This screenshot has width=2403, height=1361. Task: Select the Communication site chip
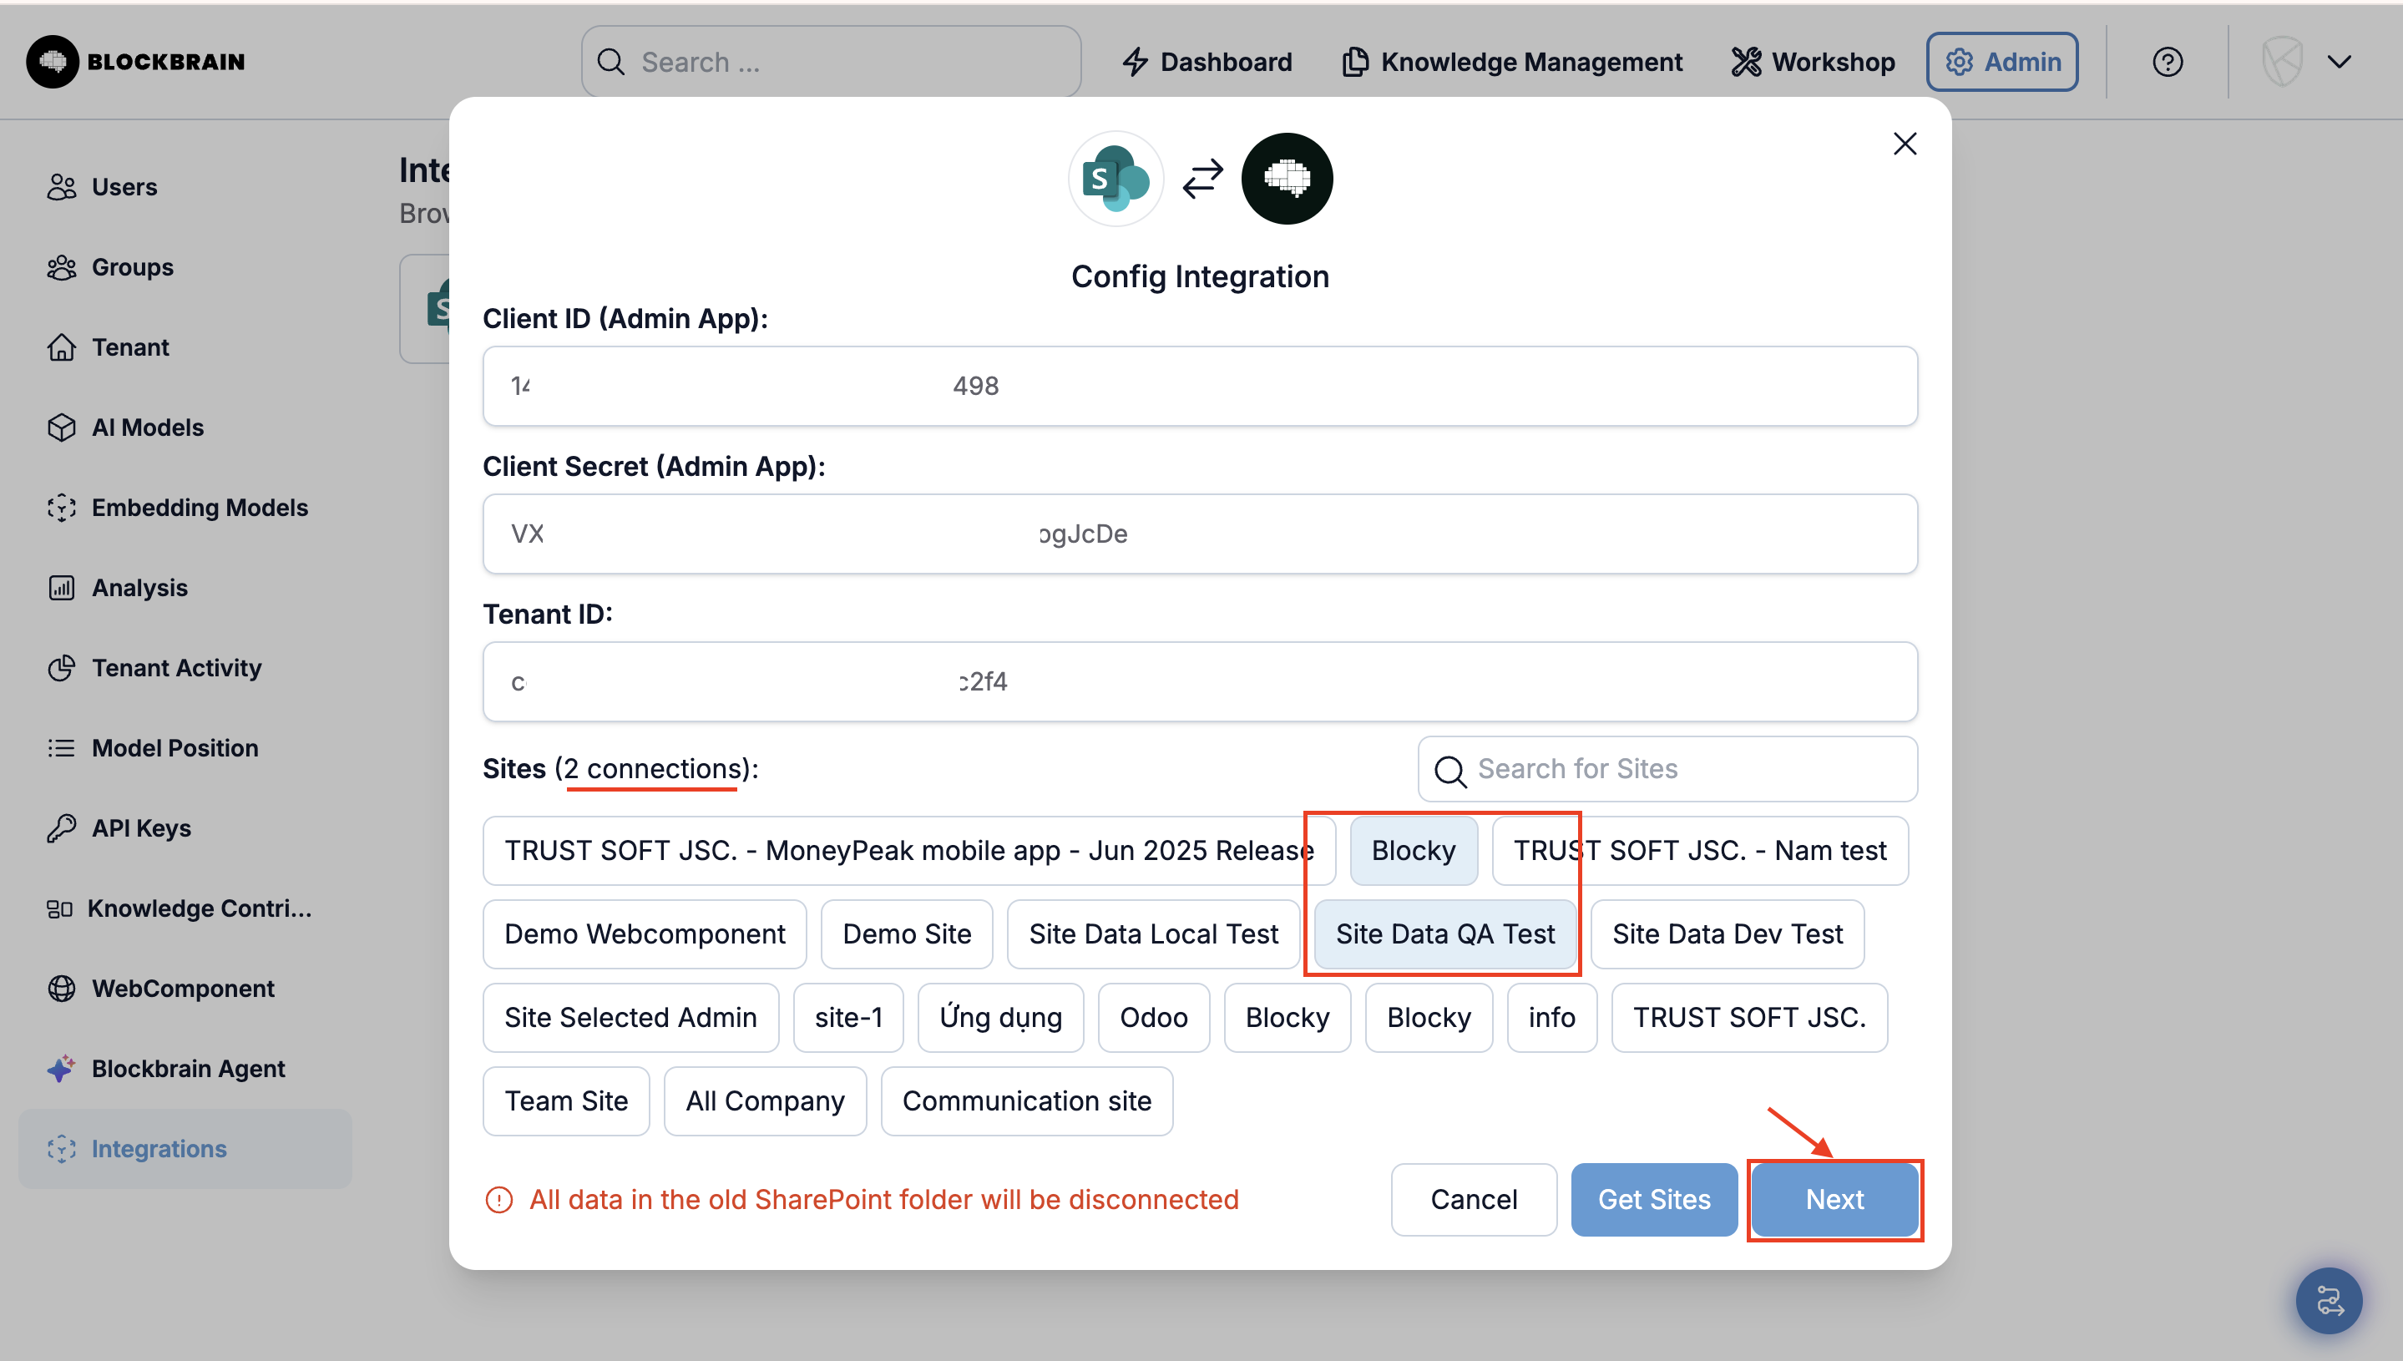[1027, 1101]
